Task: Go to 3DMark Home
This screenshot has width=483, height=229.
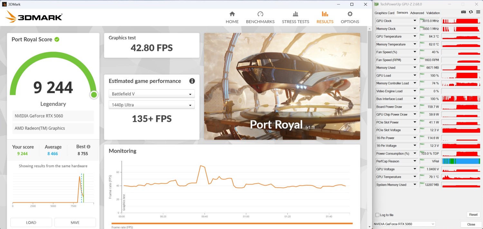Action: (232, 17)
